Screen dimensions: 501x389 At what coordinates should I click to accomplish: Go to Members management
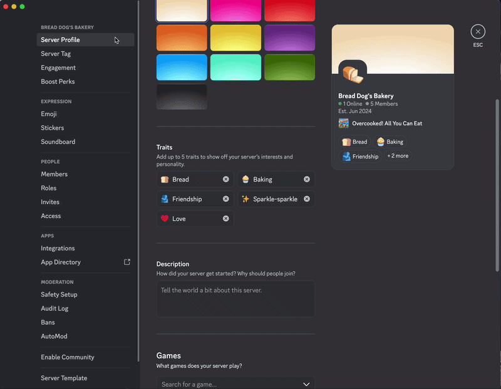pyautogui.click(x=85, y=174)
